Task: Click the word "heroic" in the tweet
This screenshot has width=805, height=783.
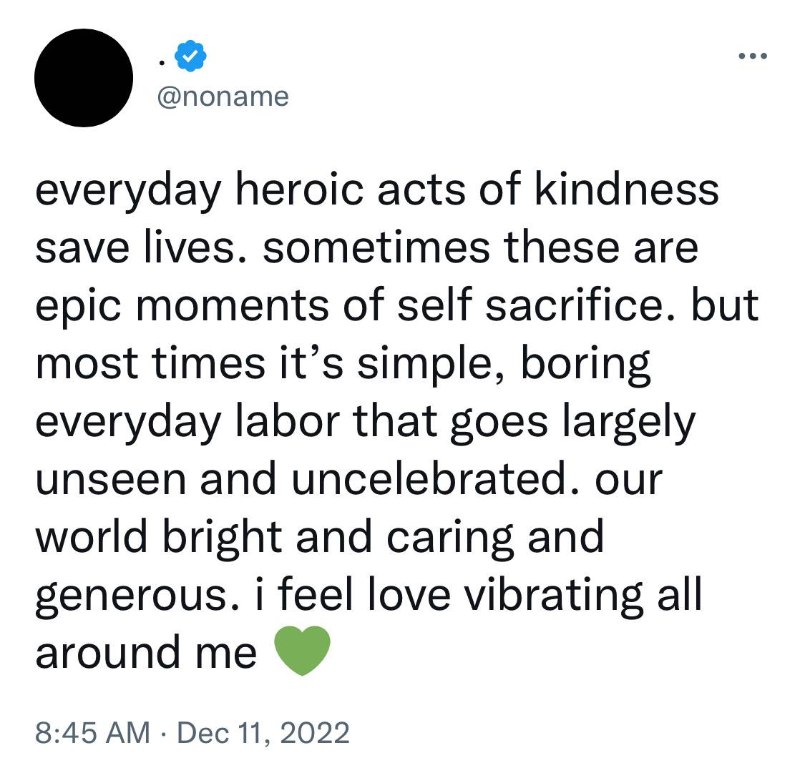Action: [299, 189]
